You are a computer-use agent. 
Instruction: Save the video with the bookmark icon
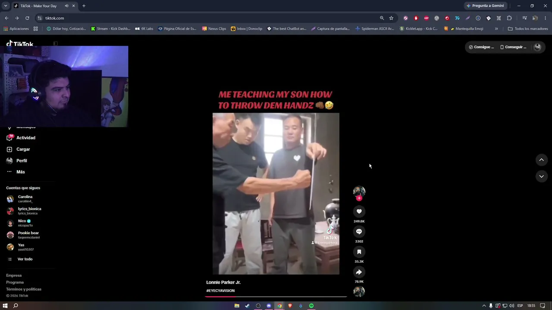click(359, 252)
